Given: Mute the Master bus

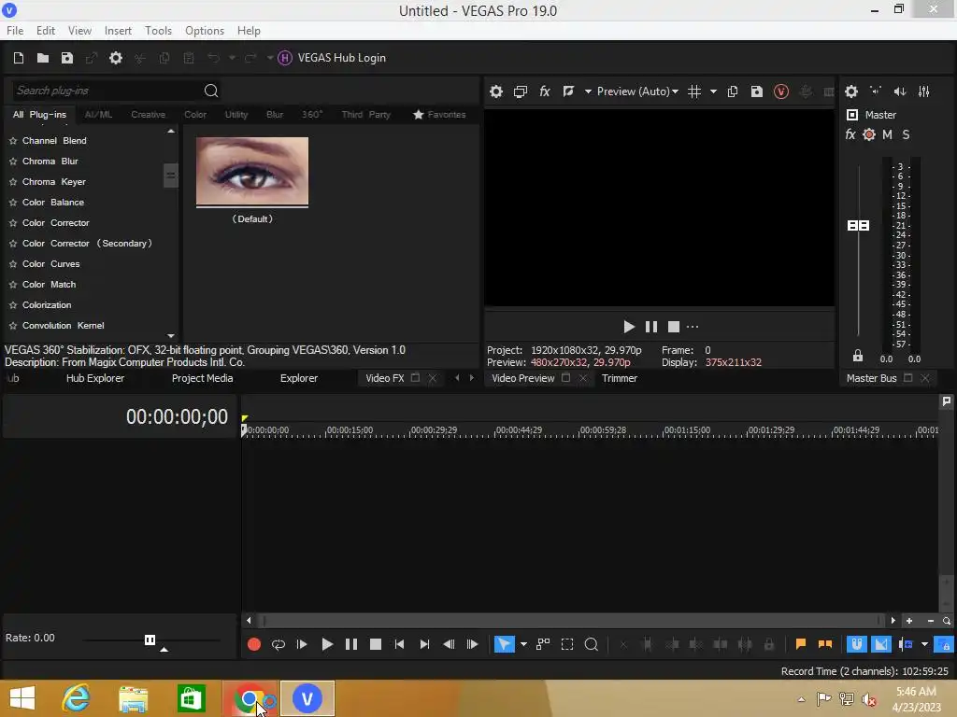Looking at the screenshot, I should click(x=888, y=134).
